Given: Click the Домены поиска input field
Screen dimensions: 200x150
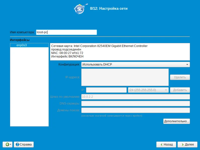Looking at the screenshot, I should [x=135, y=110].
